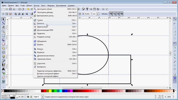Click the black stroke color indicator

coord(13,98)
